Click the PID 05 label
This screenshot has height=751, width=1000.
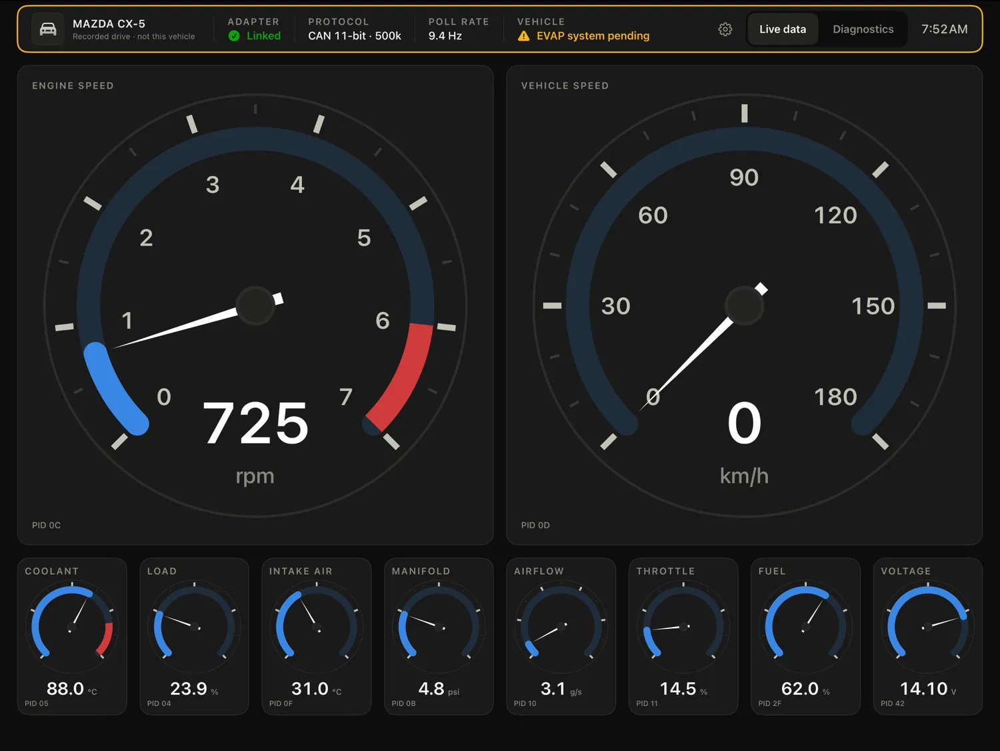coord(37,704)
